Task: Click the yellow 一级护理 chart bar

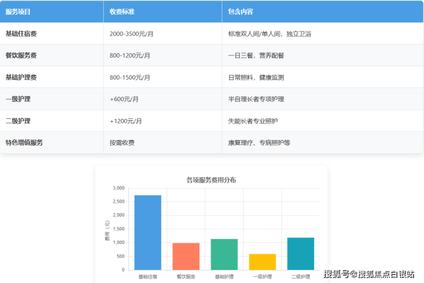Action: click(262, 262)
